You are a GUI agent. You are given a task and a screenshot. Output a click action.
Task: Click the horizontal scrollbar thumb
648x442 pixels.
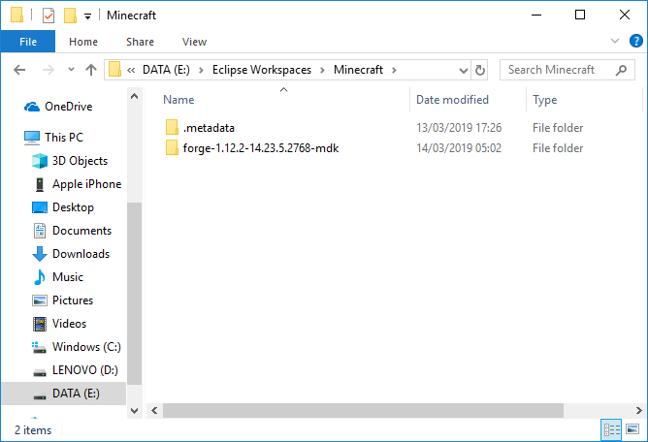(363, 411)
